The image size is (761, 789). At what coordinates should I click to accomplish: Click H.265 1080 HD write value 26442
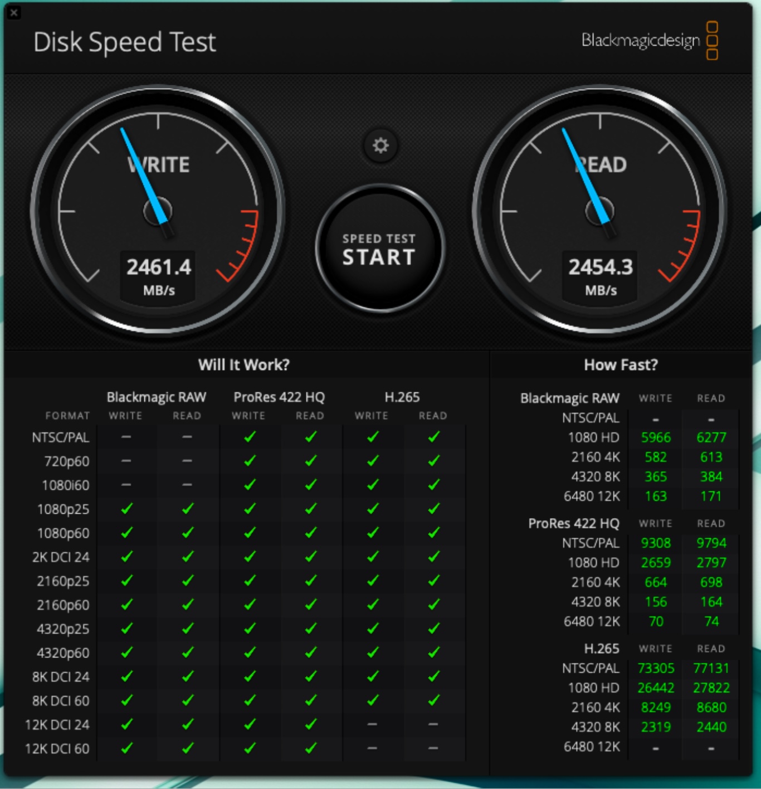click(656, 688)
